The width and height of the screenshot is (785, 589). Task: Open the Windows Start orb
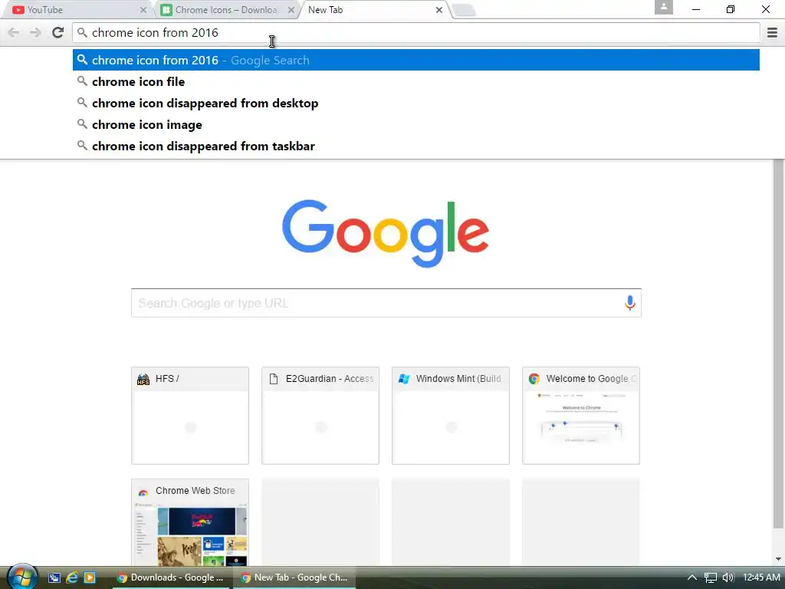coord(21,577)
